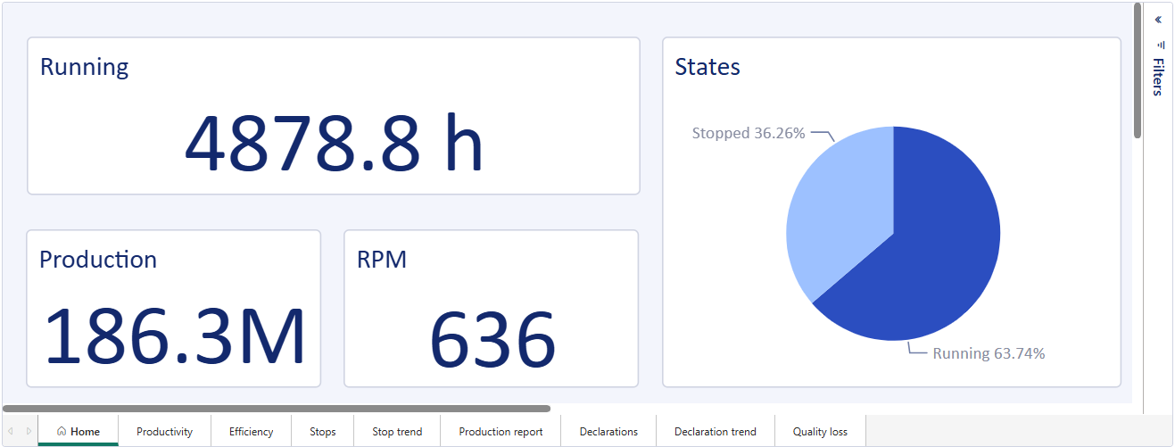Click the horizontal scrollbar thumb
Screen dimensions: 1175x447
(x=277, y=409)
